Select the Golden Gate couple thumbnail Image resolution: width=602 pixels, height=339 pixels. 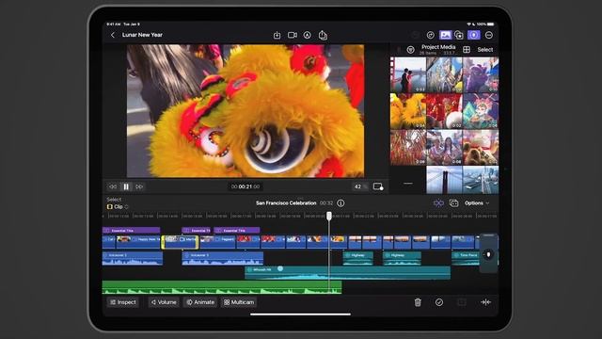click(x=407, y=75)
